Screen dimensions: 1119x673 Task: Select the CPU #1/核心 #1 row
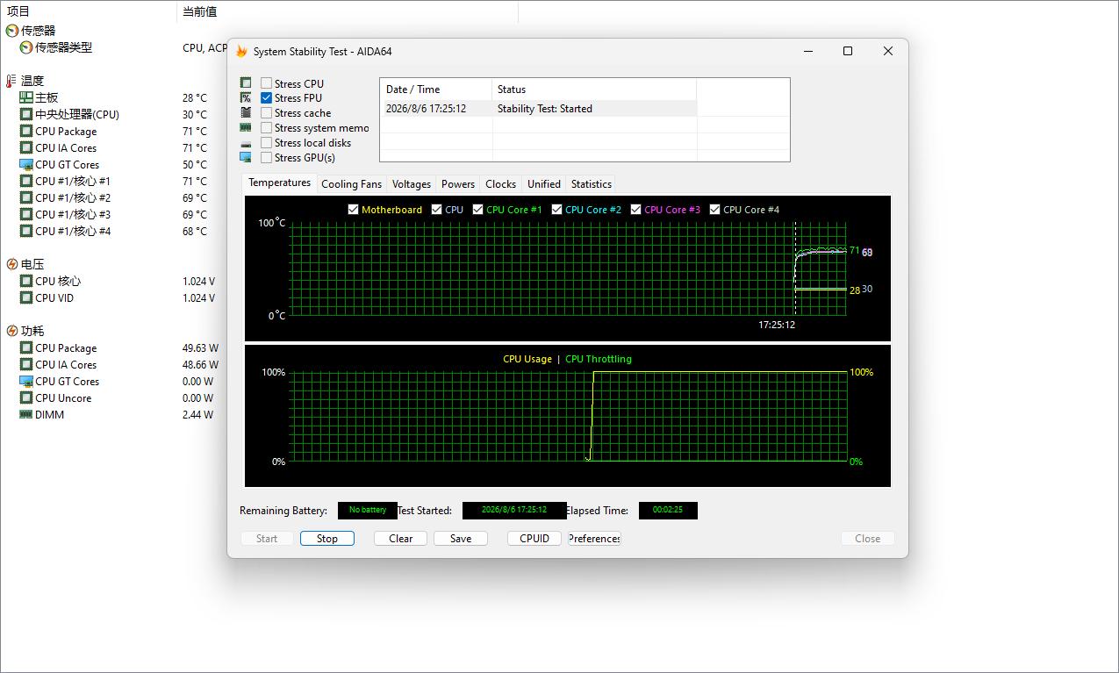114,182
